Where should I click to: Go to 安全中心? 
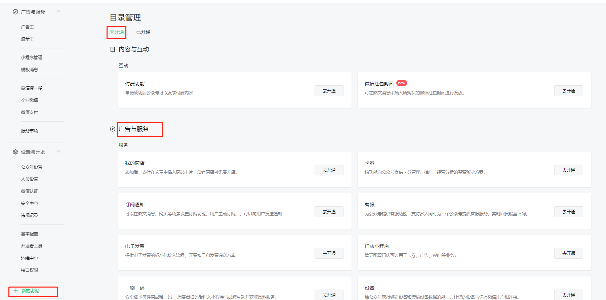(x=30, y=203)
